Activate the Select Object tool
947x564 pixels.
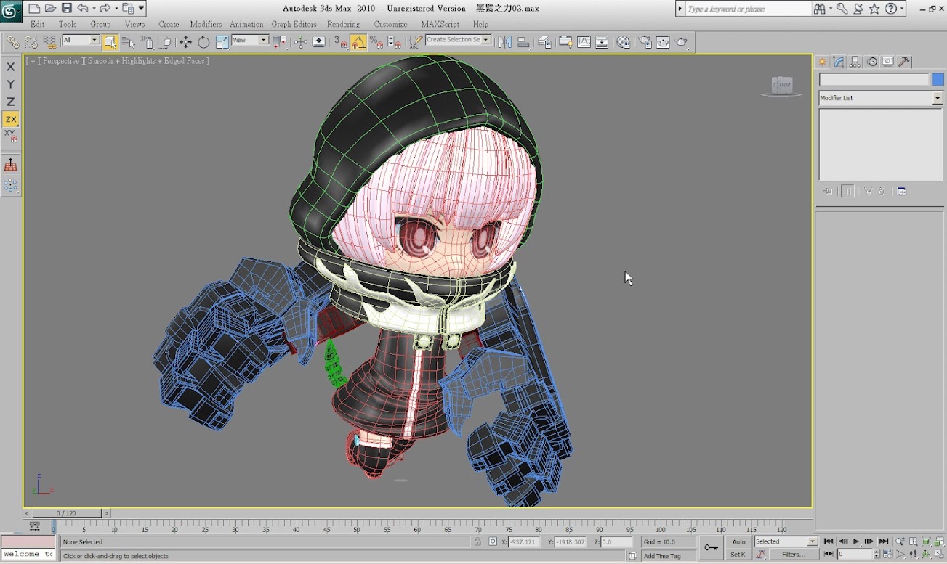110,42
